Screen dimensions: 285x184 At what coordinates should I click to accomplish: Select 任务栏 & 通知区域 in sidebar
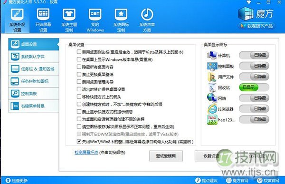34,69
